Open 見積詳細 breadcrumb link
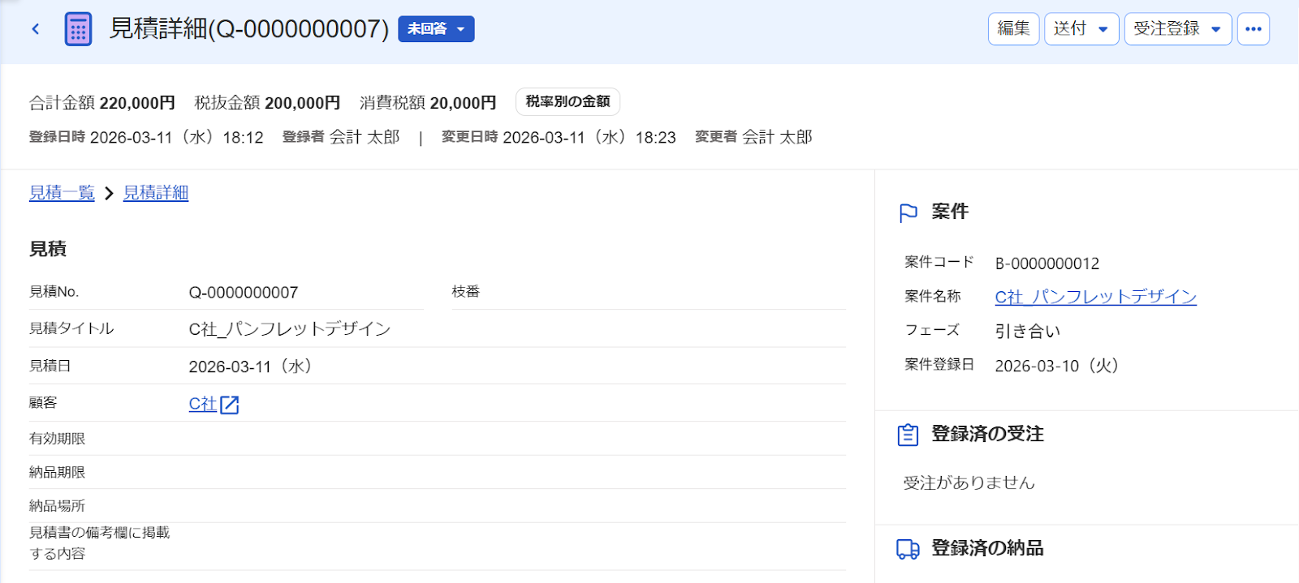 coord(156,193)
